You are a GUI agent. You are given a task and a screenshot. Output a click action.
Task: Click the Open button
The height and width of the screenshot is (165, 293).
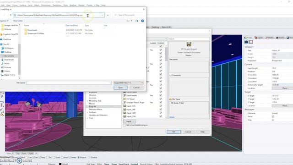pyautogui.click(x=120, y=88)
